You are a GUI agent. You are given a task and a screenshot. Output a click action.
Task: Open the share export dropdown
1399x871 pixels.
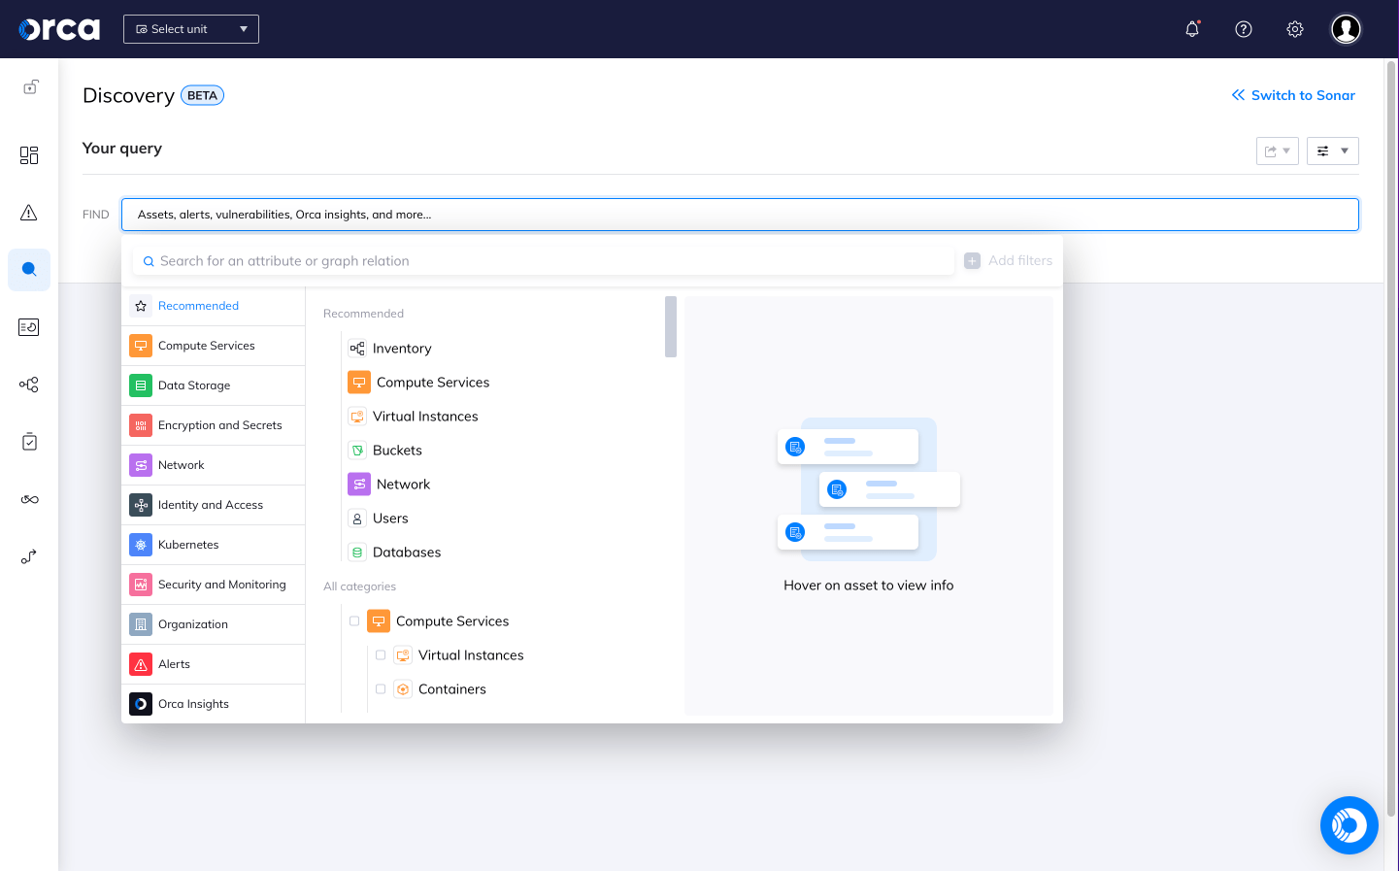(1278, 151)
